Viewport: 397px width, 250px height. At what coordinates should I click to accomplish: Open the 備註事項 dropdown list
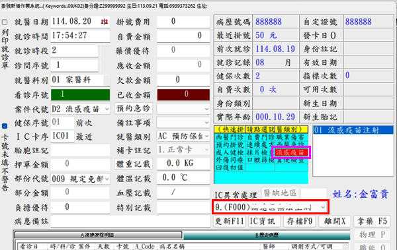(x=207, y=123)
